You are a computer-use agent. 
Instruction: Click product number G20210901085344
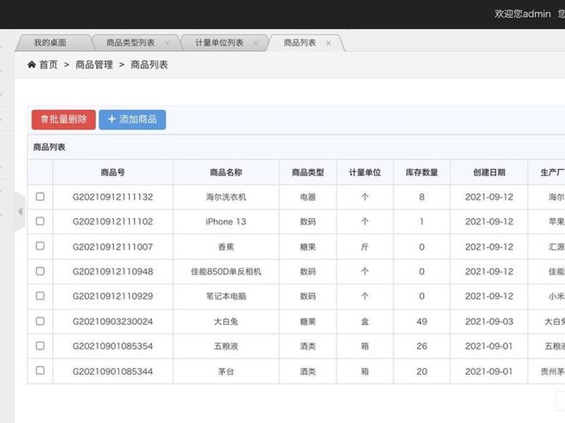(113, 372)
